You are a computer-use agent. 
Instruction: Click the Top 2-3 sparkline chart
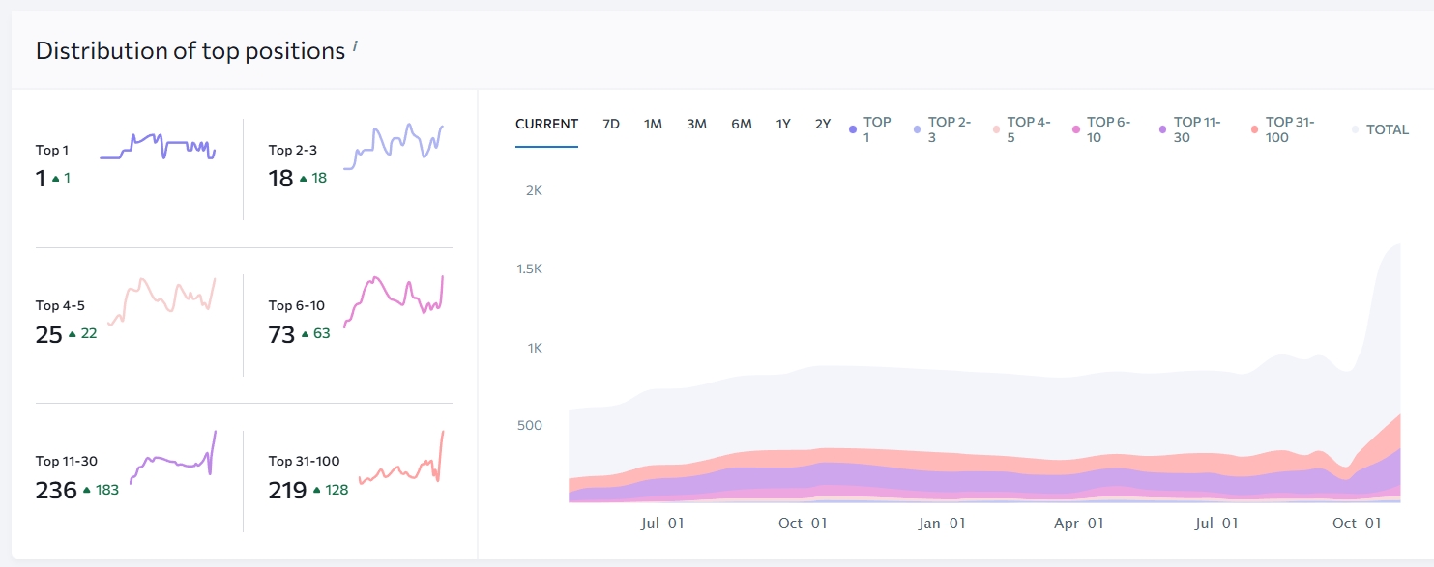click(393, 147)
